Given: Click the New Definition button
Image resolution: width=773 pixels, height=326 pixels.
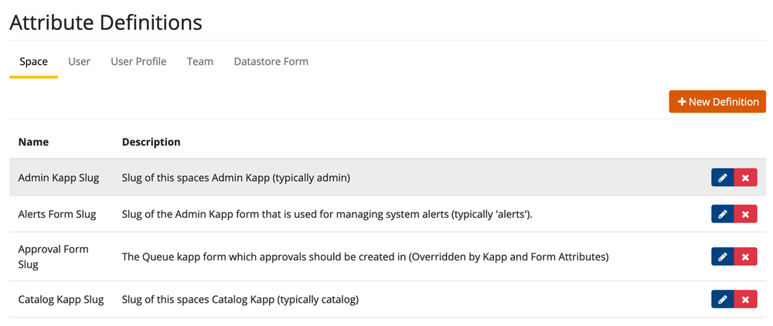Looking at the screenshot, I should [717, 102].
